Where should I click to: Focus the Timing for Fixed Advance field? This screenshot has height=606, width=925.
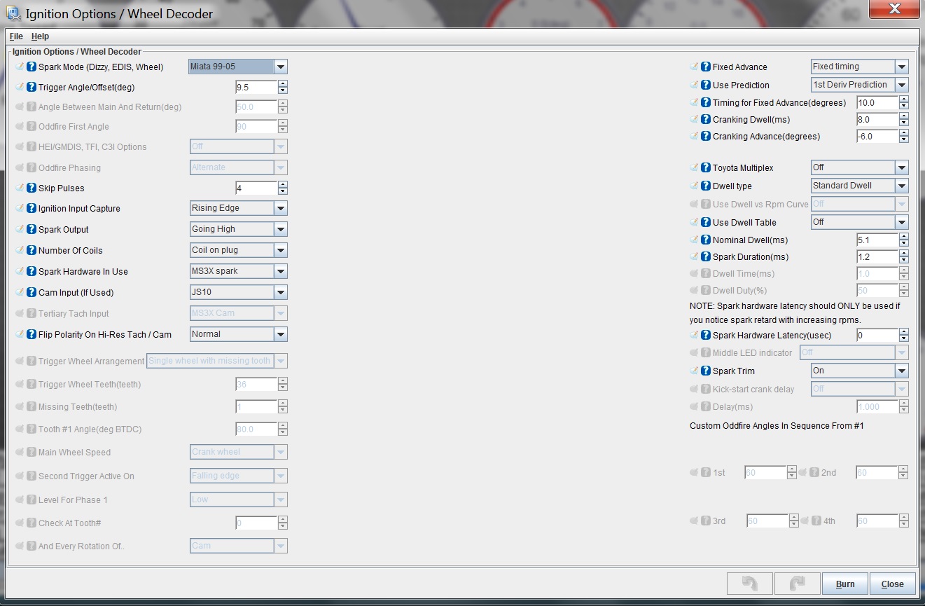point(877,103)
